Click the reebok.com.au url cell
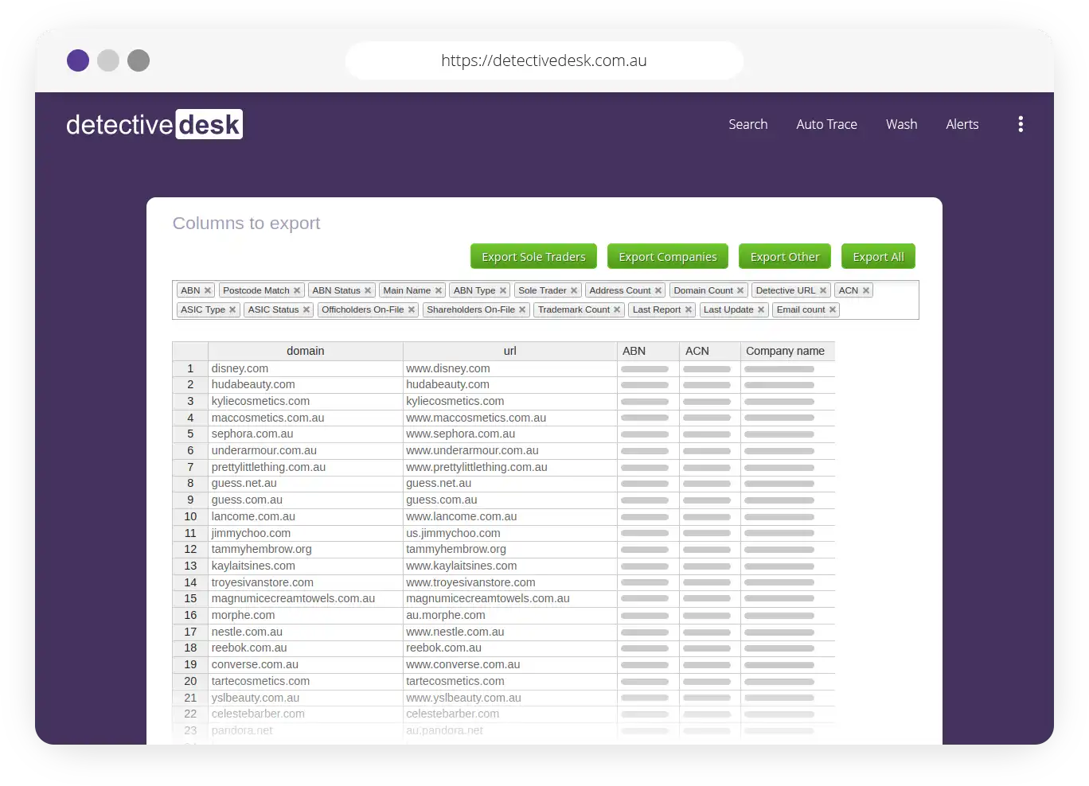The image size is (1089, 786). 510,648
